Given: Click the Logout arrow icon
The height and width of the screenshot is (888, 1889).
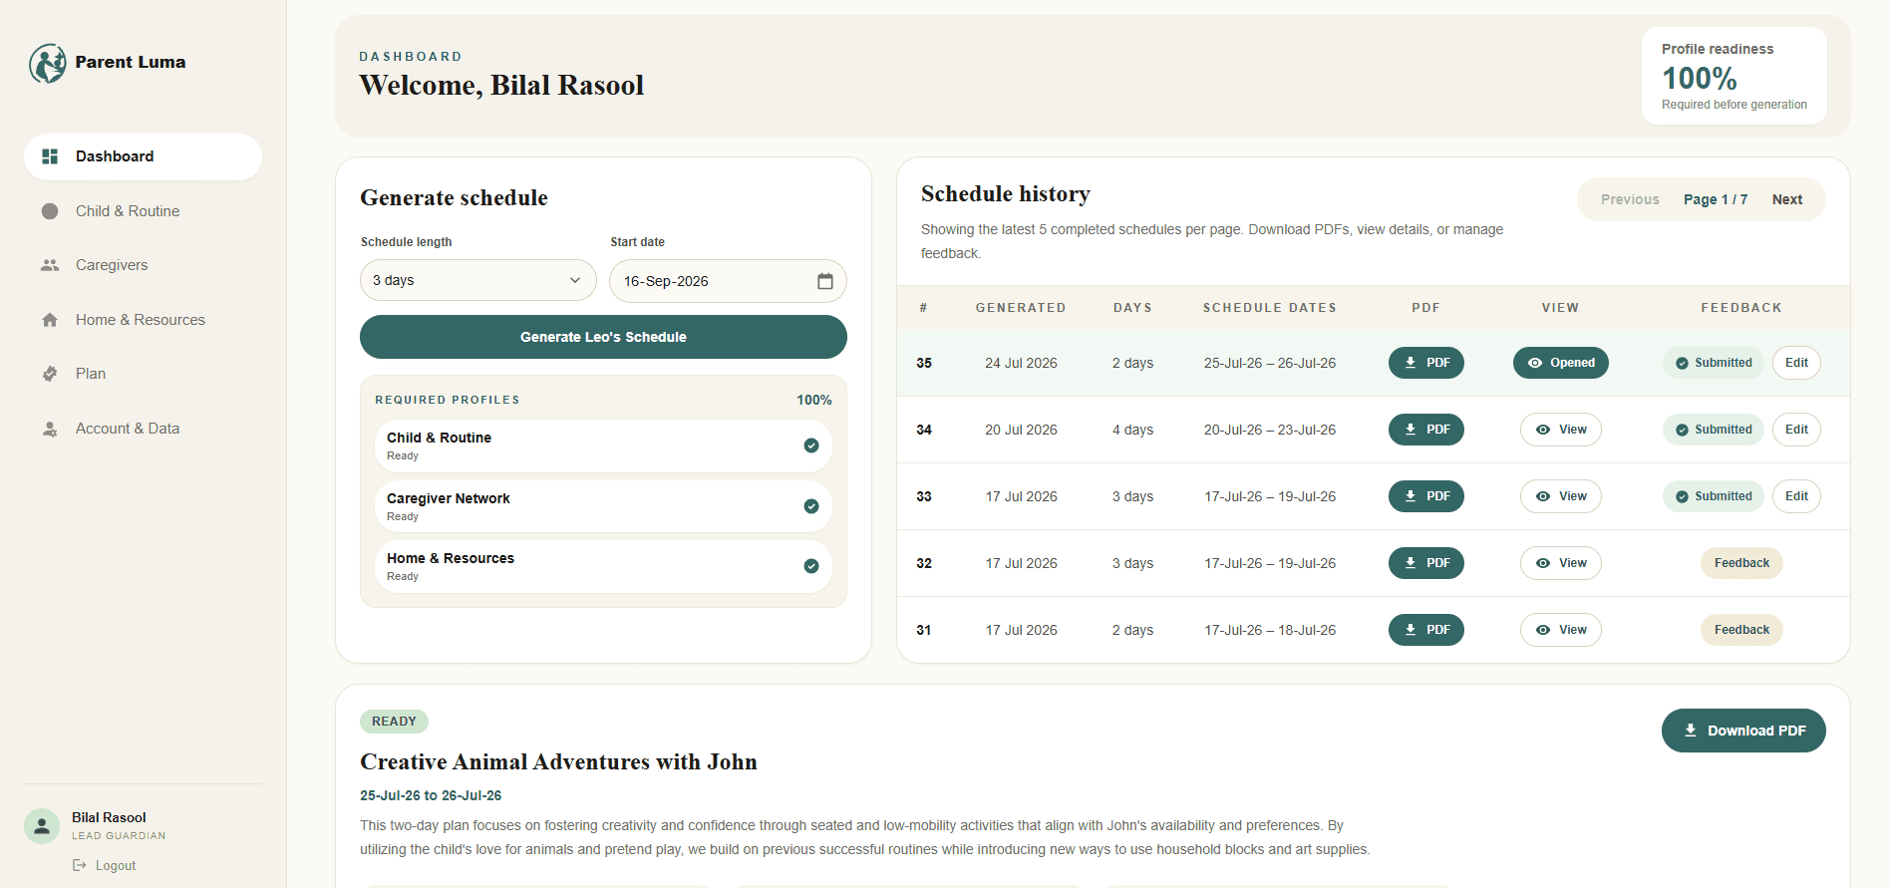Looking at the screenshot, I should (80, 865).
